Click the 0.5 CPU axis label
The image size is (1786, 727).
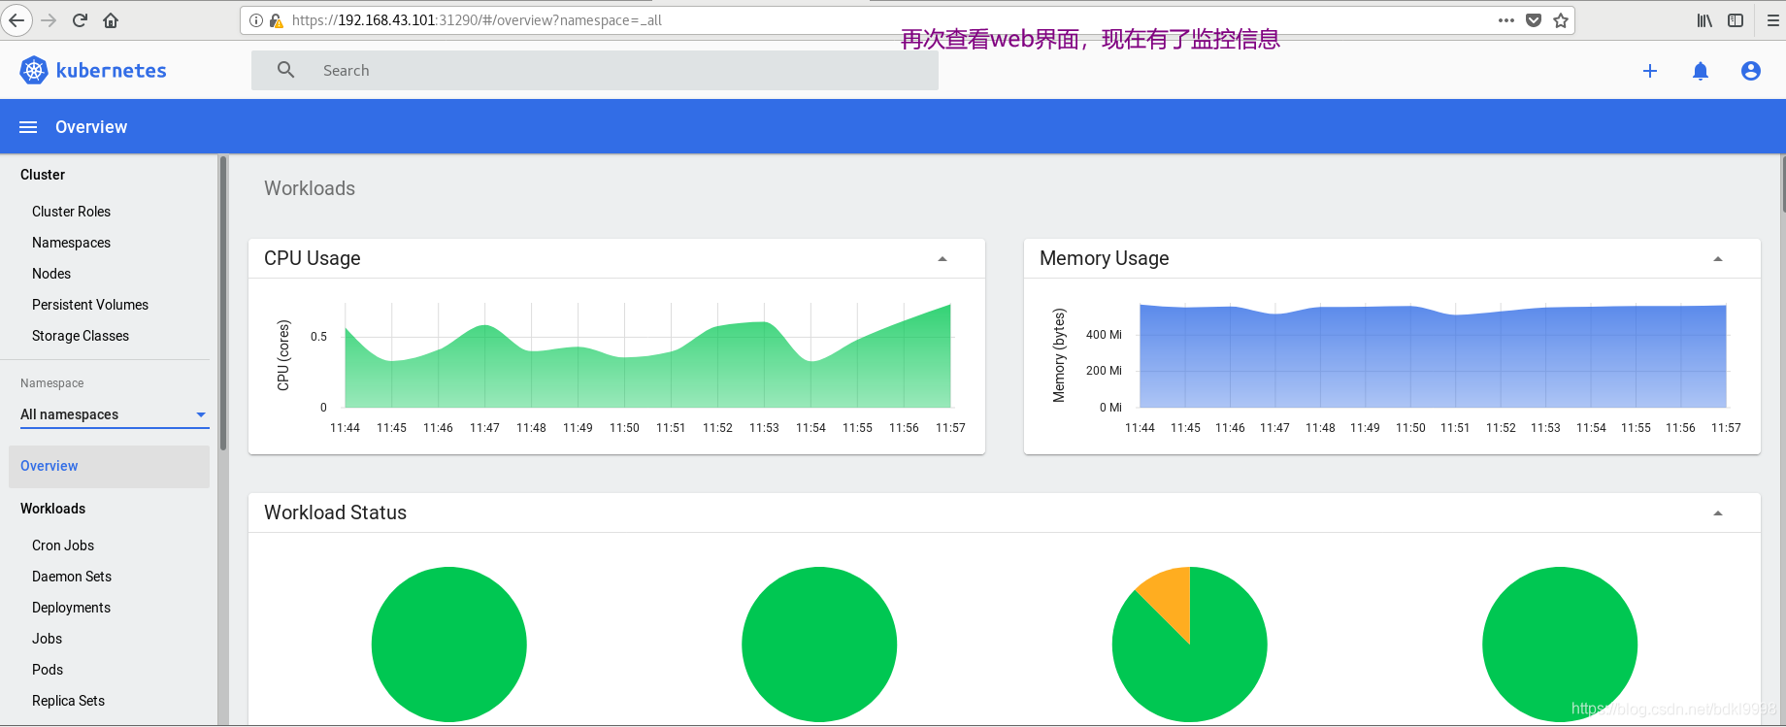[318, 337]
